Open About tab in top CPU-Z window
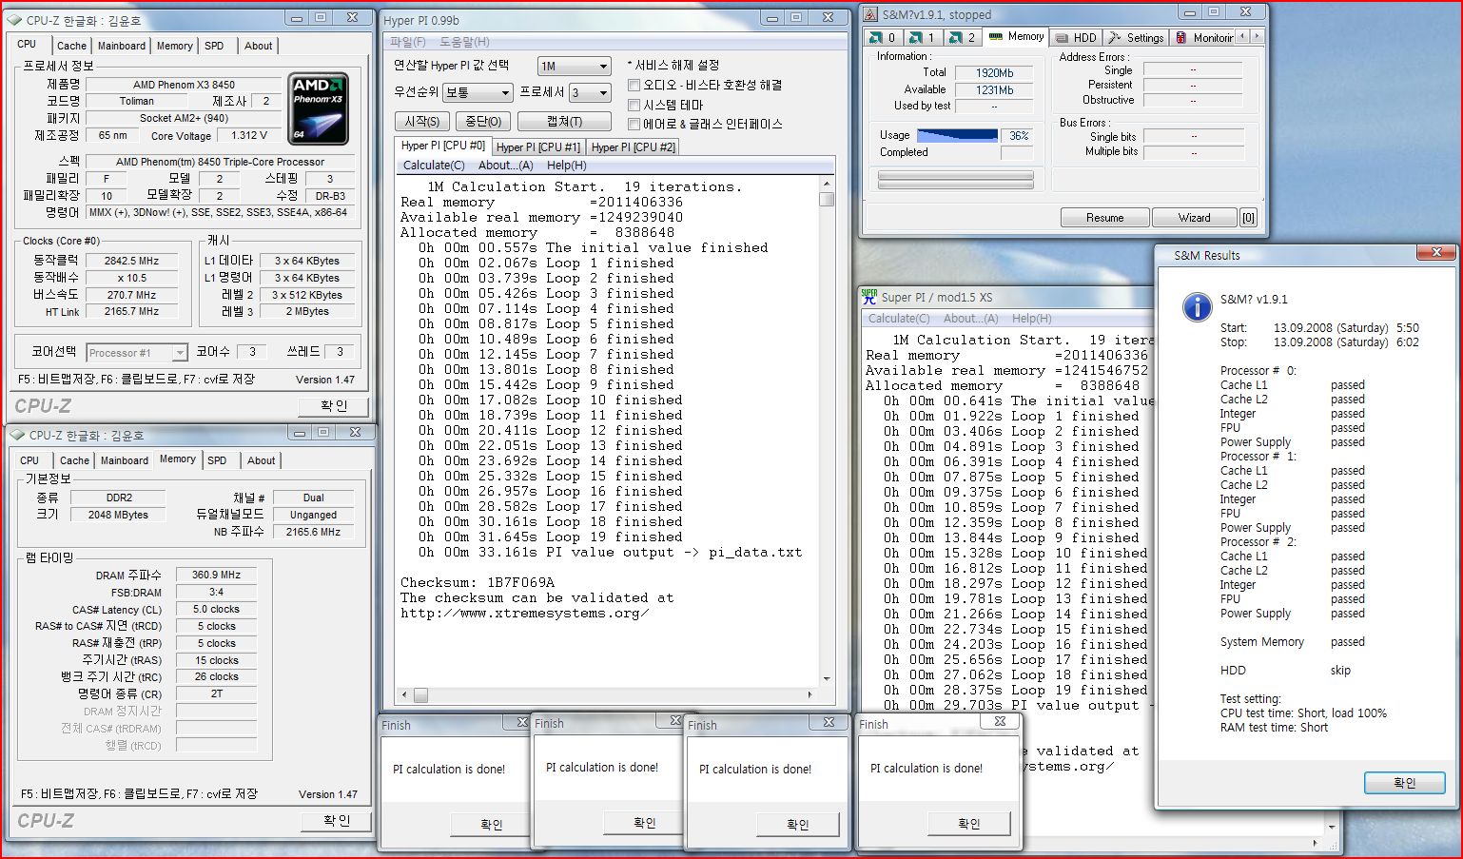 coord(258,46)
